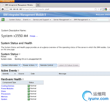This screenshot has height=103, width=110.
Task: Click the Remote Control button
Action: (48, 65)
